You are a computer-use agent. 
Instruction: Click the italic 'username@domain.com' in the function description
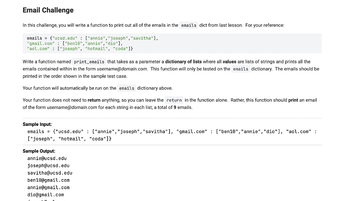122,69
